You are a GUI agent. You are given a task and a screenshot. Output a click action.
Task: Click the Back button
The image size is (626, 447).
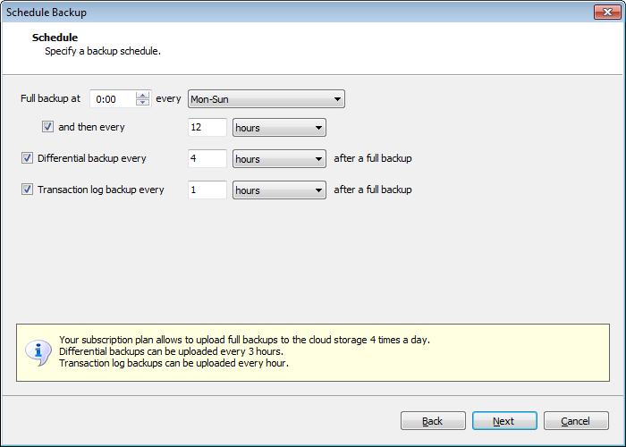433,421
